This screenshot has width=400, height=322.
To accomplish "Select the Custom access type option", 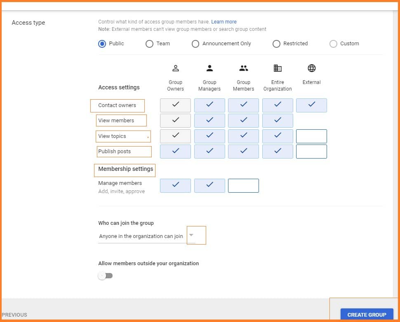I will pyautogui.click(x=333, y=44).
